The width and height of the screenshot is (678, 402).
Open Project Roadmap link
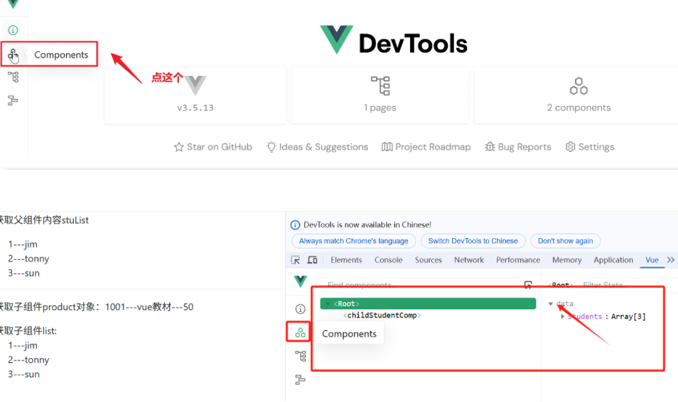coord(426,147)
